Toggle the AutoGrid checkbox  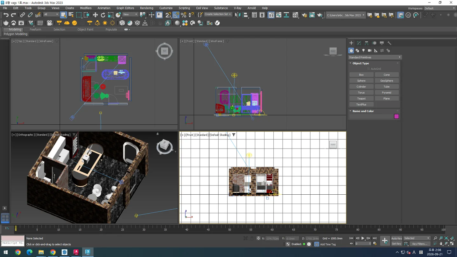tap(369, 69)
